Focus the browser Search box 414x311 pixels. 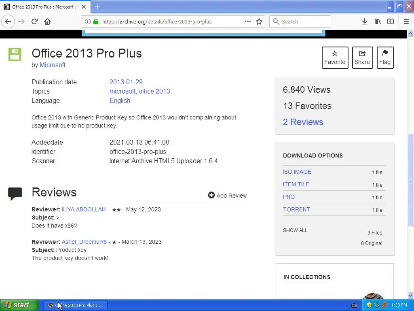tap(300, 21)
